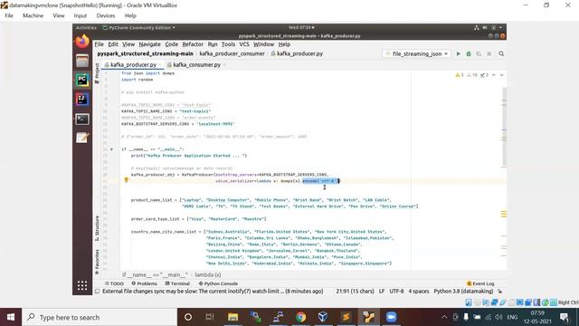Open Search Everywhere magnifier icon
The width and height of the screenshot is (579, 326).
pos(501,53)
